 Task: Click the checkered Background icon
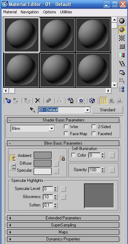pyautogui.click(x=122, y=38)
